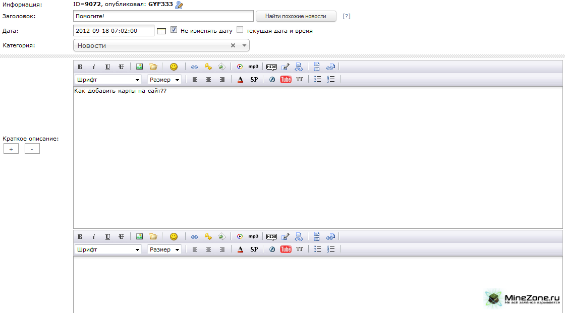Viewport: 565px width, 313px height.
Task: Click the "Найти похожие новости" button
Action: tap(296, 16)
